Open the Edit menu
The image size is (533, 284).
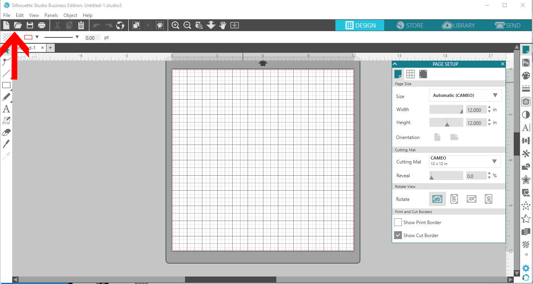(x=20, y=15)
